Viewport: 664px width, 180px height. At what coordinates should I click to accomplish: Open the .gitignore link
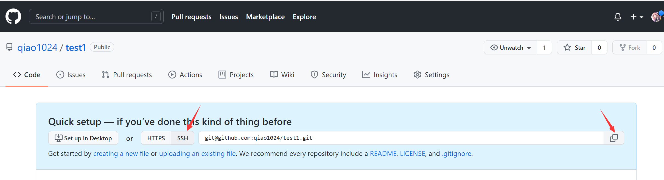tap(456, 153)
